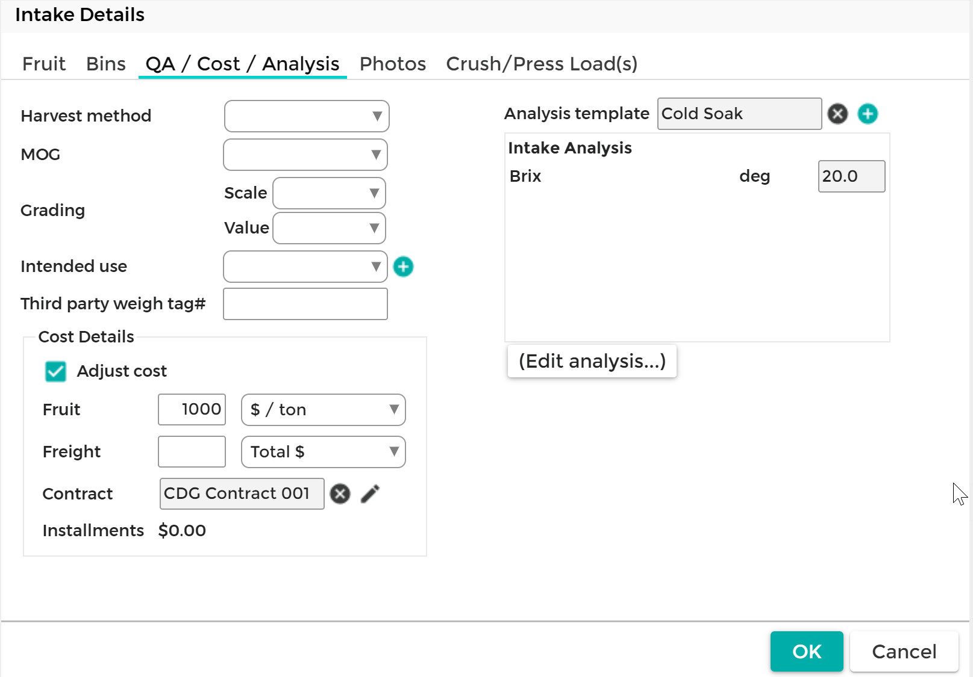
Task: Remove the CDG Contract 001 selection
Action: click(x=340, y=494)
